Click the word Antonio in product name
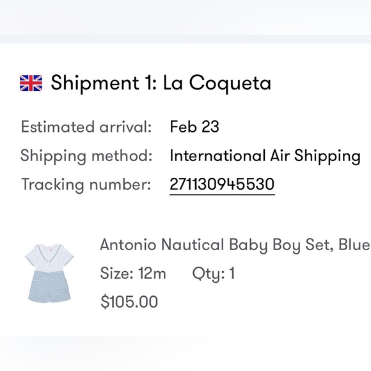Image resolution: width=371 pixels, height=371 pixels. [x=128, y=244]
